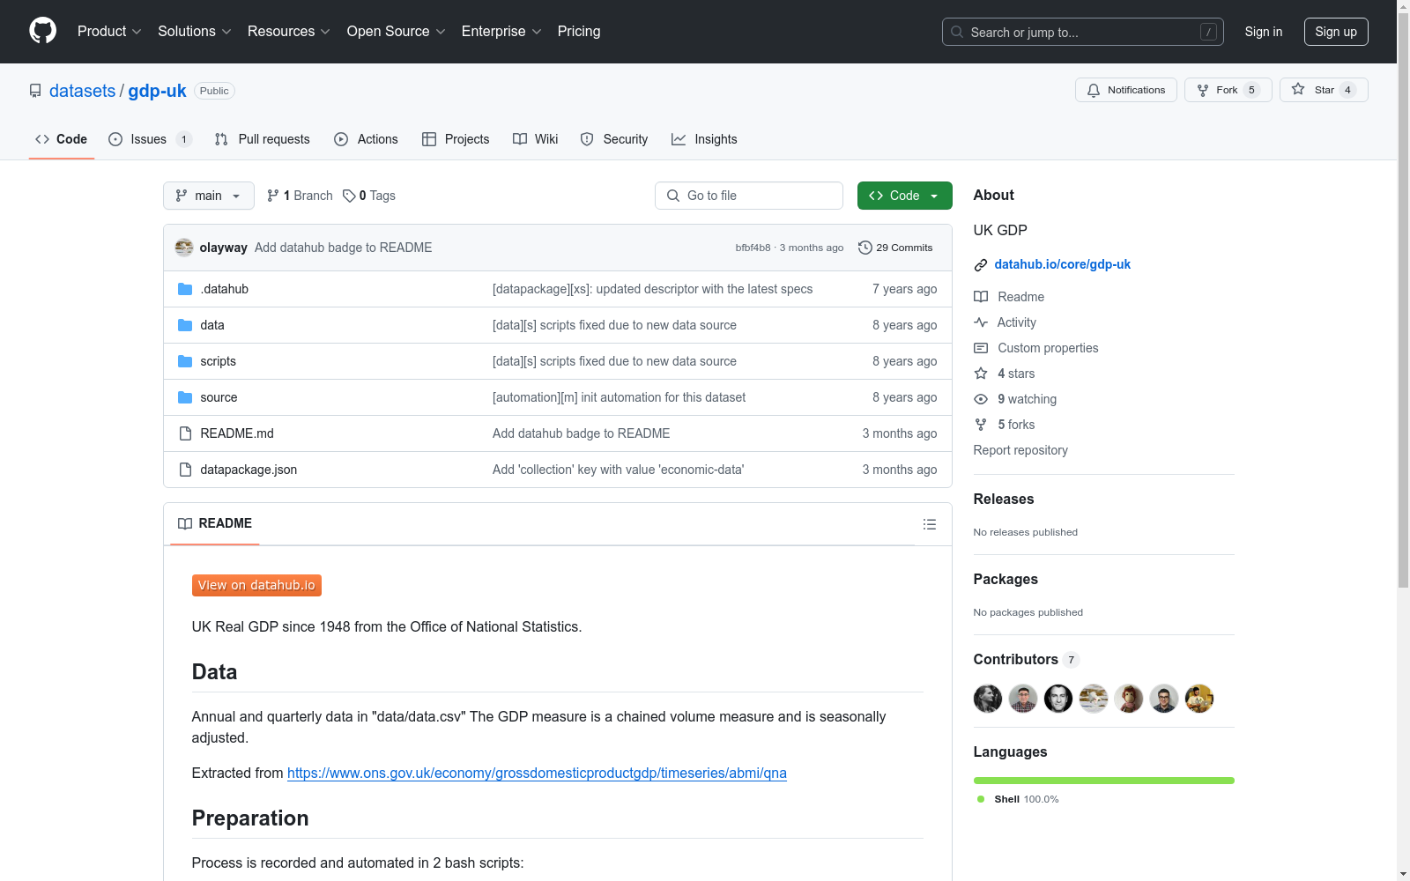Open the .datahub folder icon

coord(185,289)
